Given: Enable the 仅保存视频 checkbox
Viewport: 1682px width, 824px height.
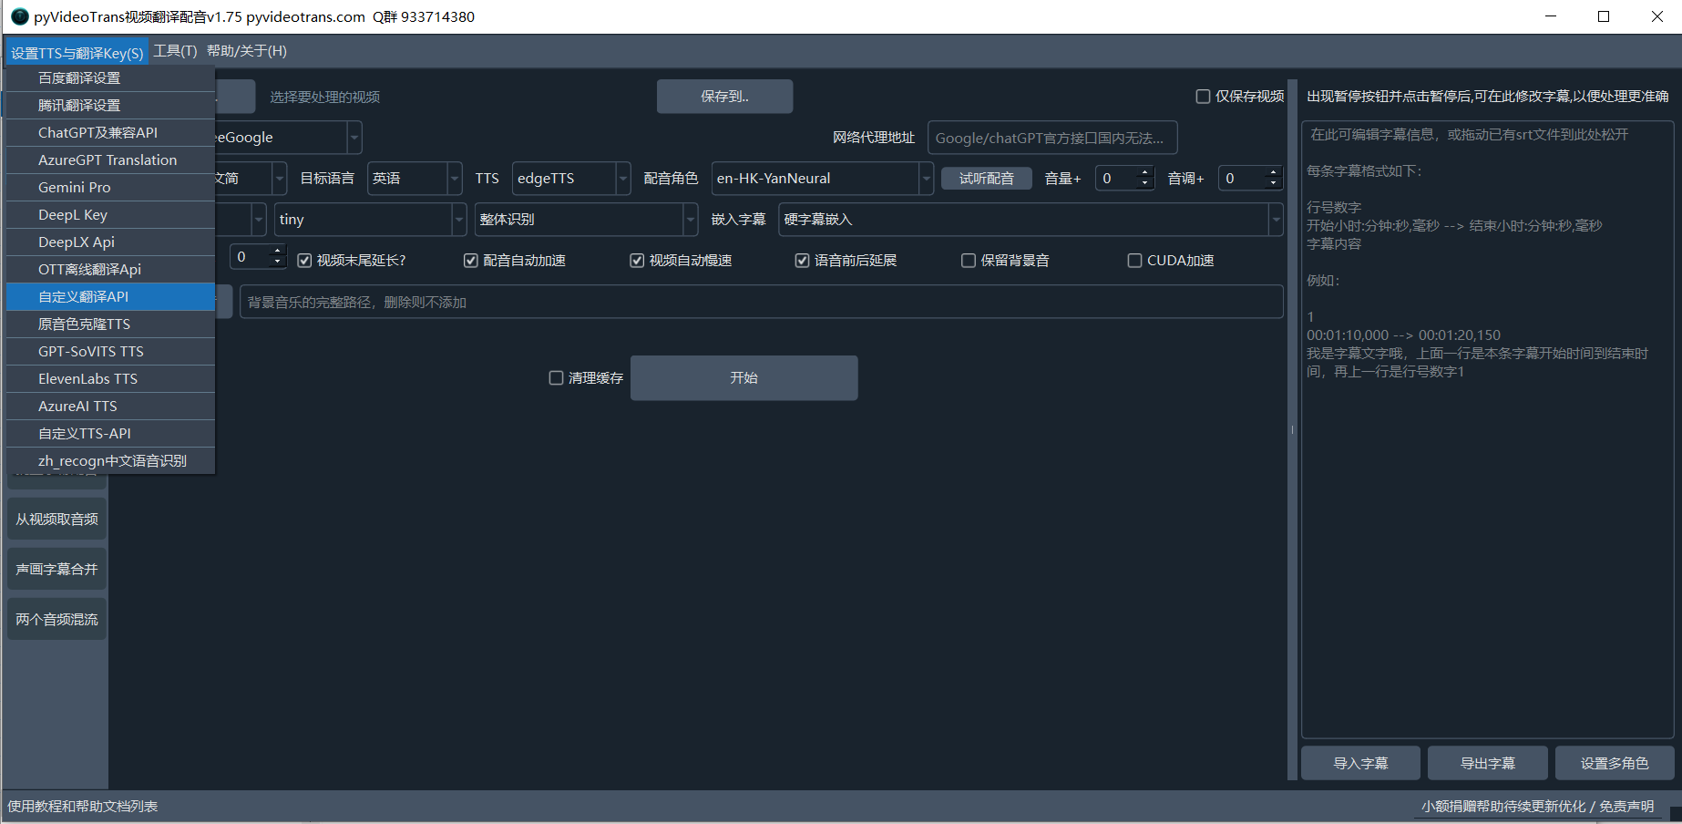Looking at the screenshot, I should tap(1203, 96).
